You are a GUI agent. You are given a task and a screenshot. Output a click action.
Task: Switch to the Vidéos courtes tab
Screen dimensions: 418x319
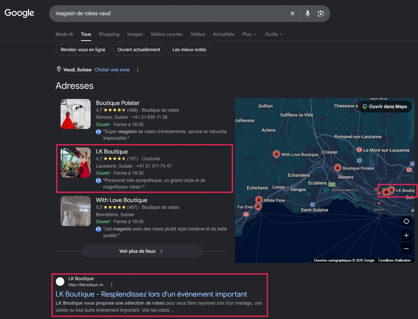(166, 34)
